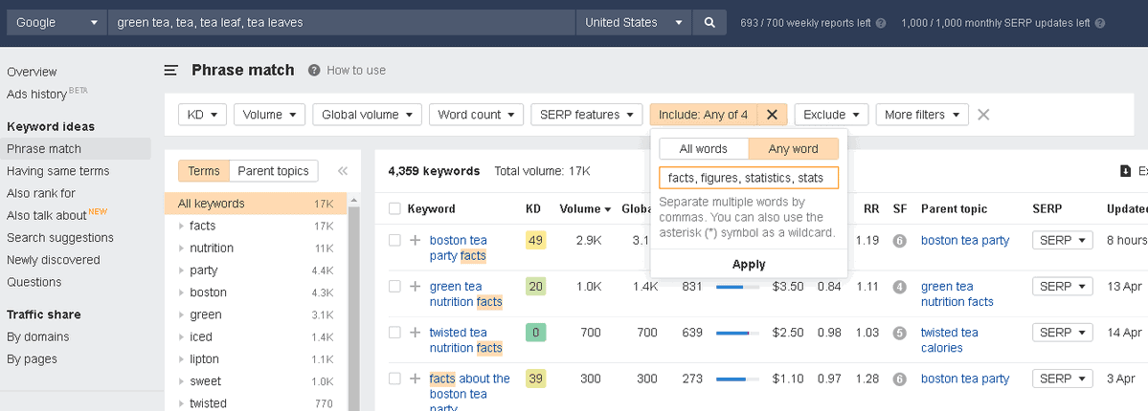Click SF badge 4 for green tea nutrition facts
The height and width of the screenshot is (411, 1148).
point(900,287)
